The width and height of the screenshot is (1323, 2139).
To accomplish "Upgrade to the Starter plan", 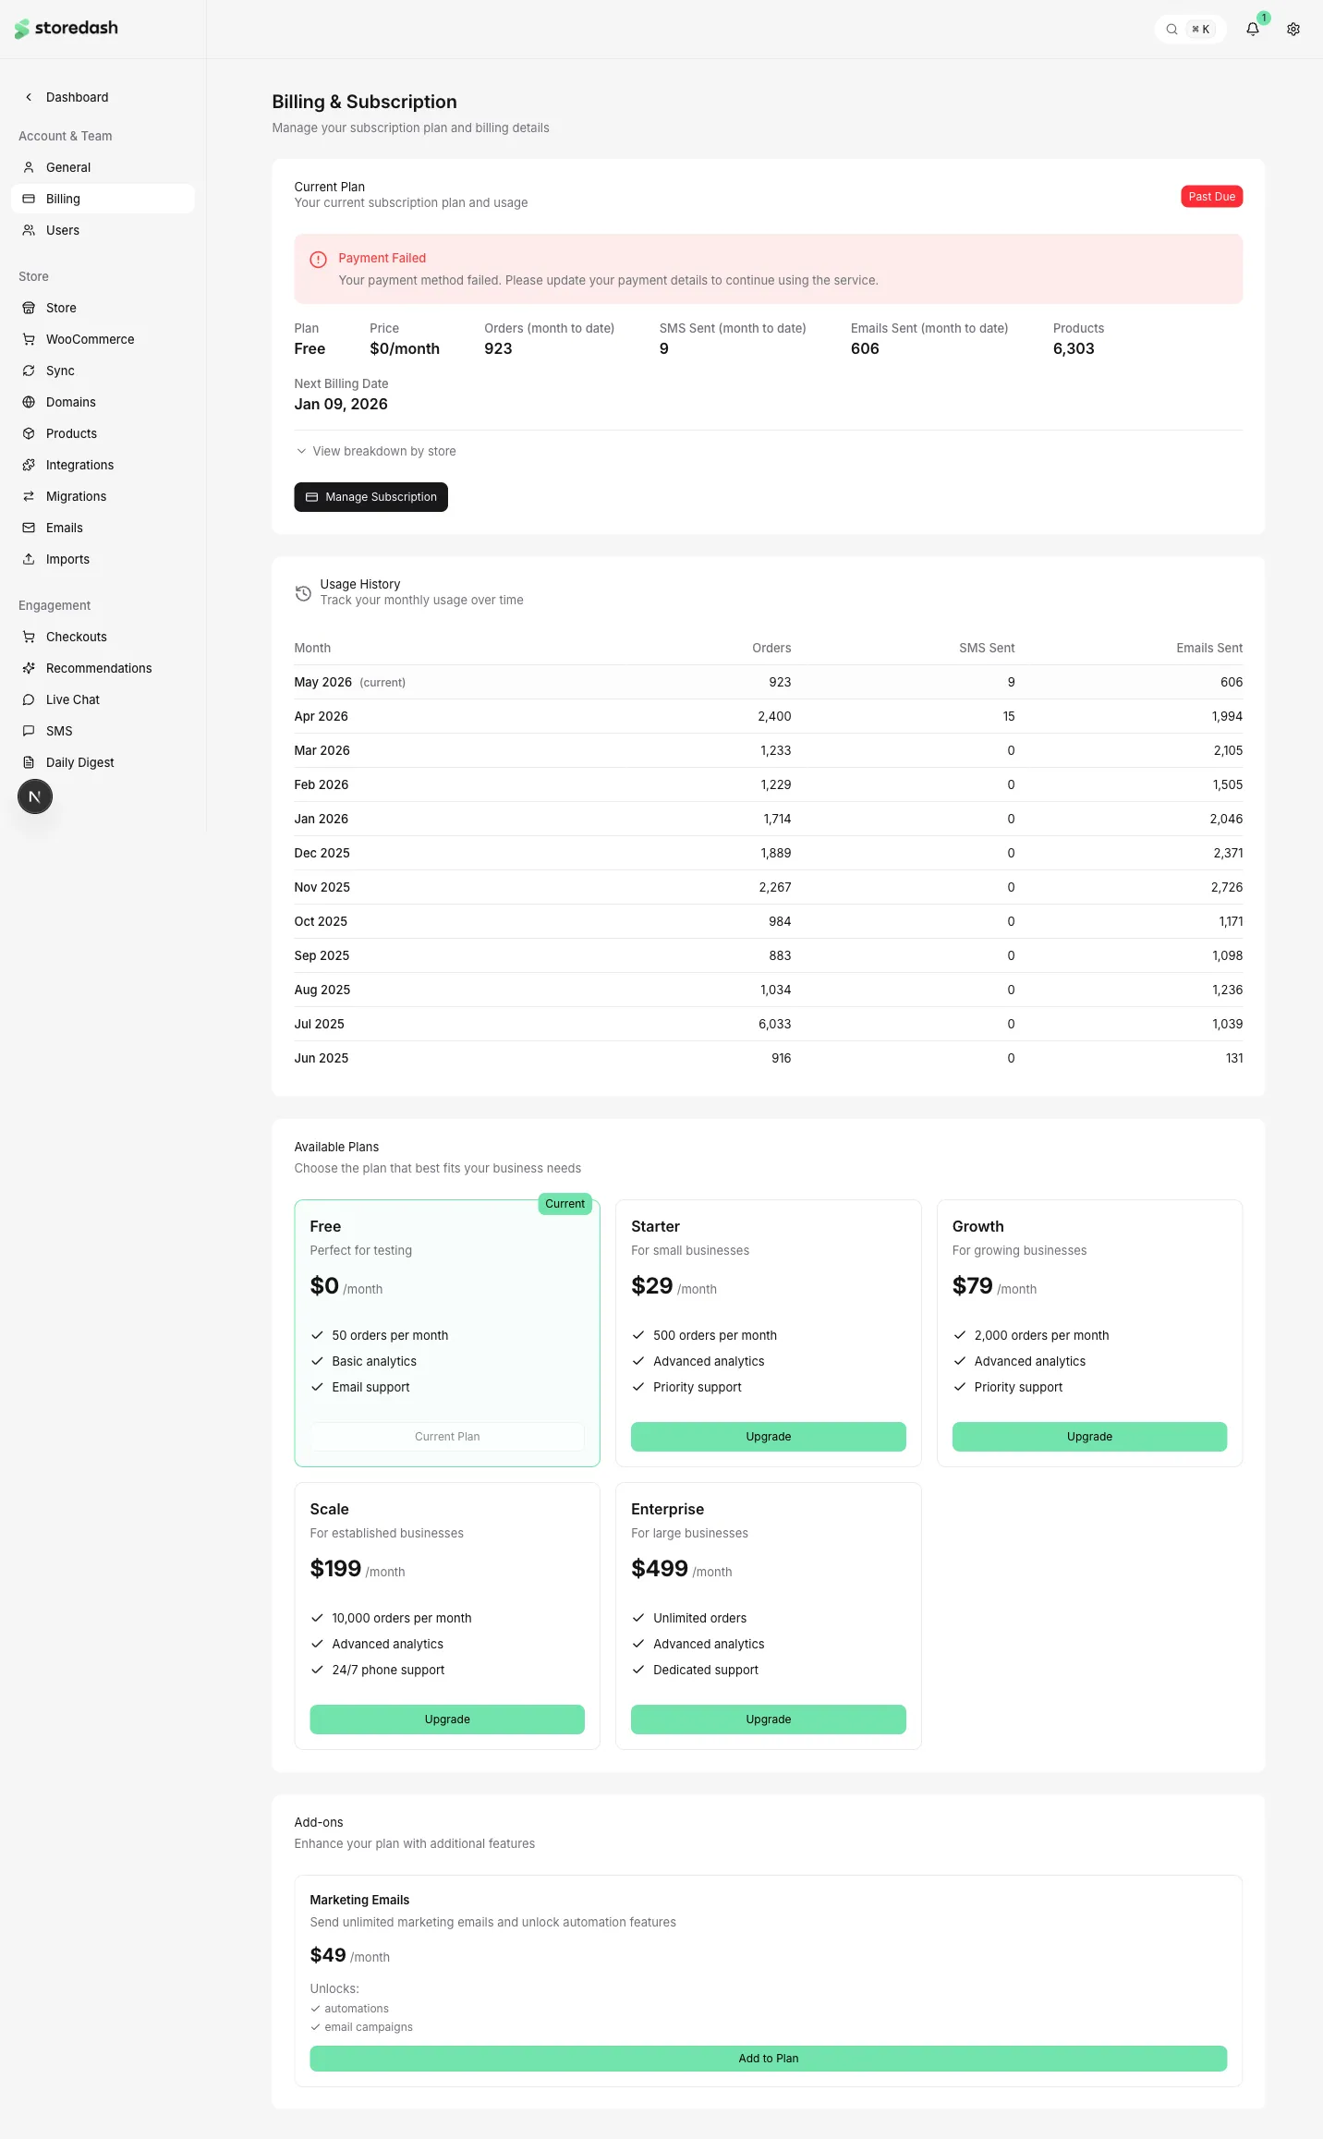I will (x=769, y=1437).
